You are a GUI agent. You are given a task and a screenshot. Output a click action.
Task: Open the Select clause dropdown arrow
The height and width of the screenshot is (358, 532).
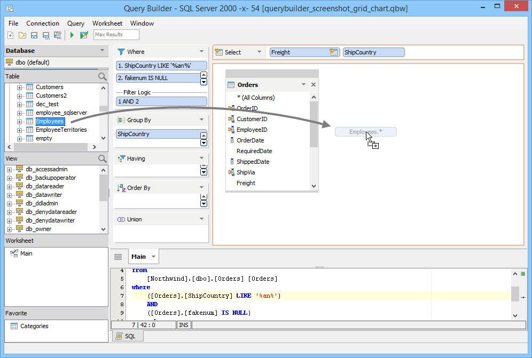259,52
